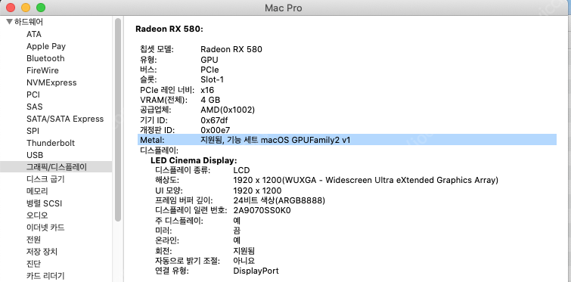Select the 연결 유형 DisplayPort row
Viewport: 571px width, 282px height.
coord(217,271)
